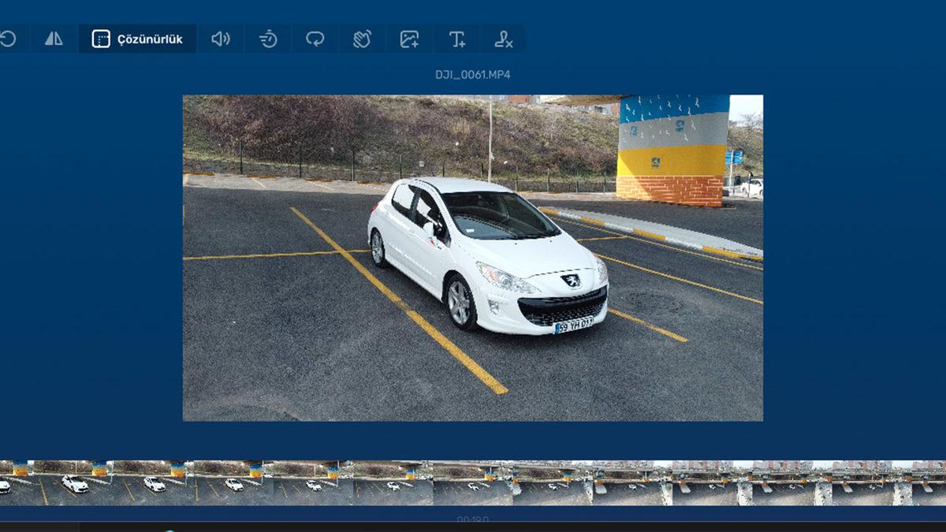Click the stamp icon with the X

[x=503, y=39]
